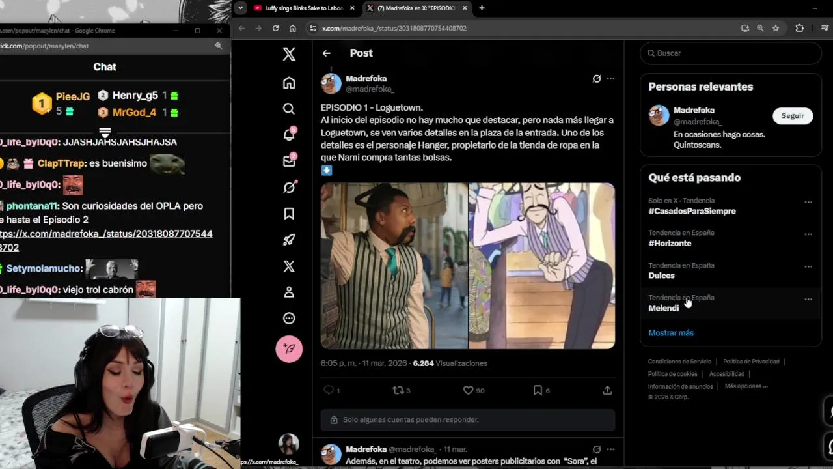Open three-dot menu on main post
Viewport: 833px width, 469px height.
tap(610, 79)
